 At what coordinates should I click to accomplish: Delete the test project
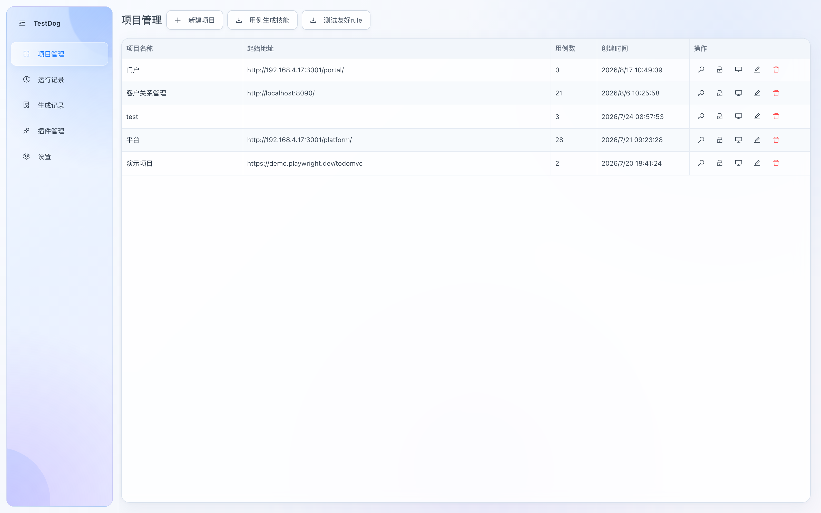776,116
